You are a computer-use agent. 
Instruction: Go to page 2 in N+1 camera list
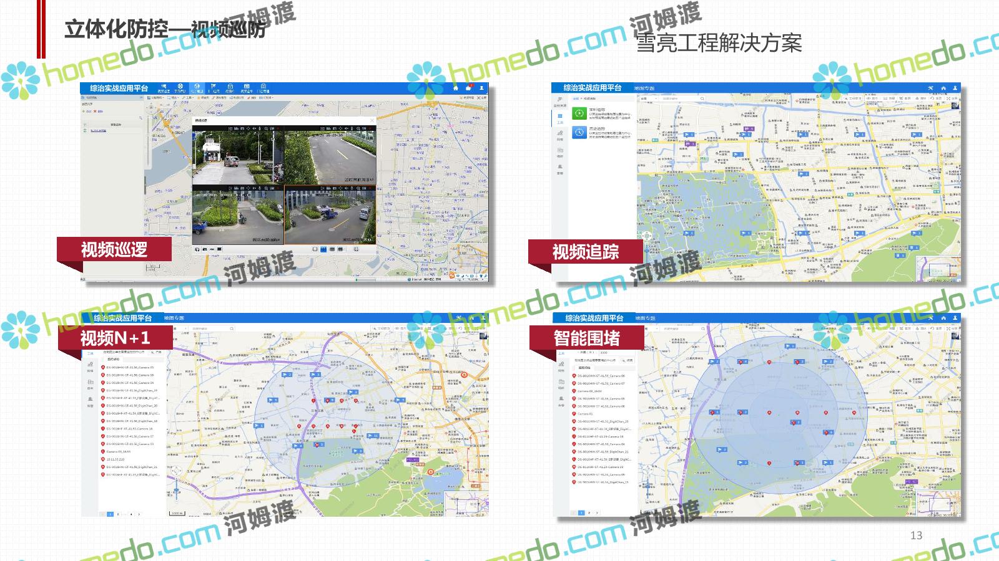coord(118,514)
